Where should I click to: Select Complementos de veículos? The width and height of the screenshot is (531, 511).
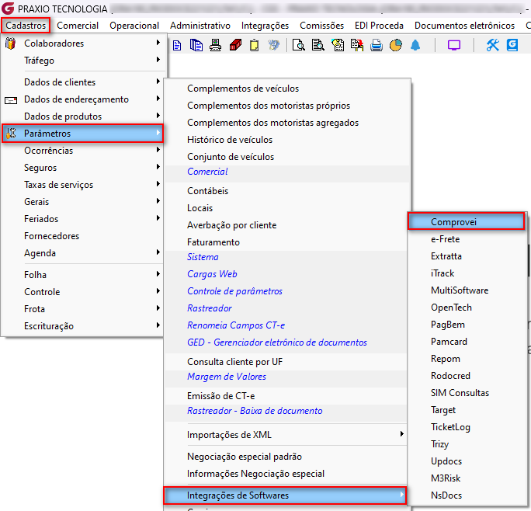pyautogui.click(x=286, y=89)
